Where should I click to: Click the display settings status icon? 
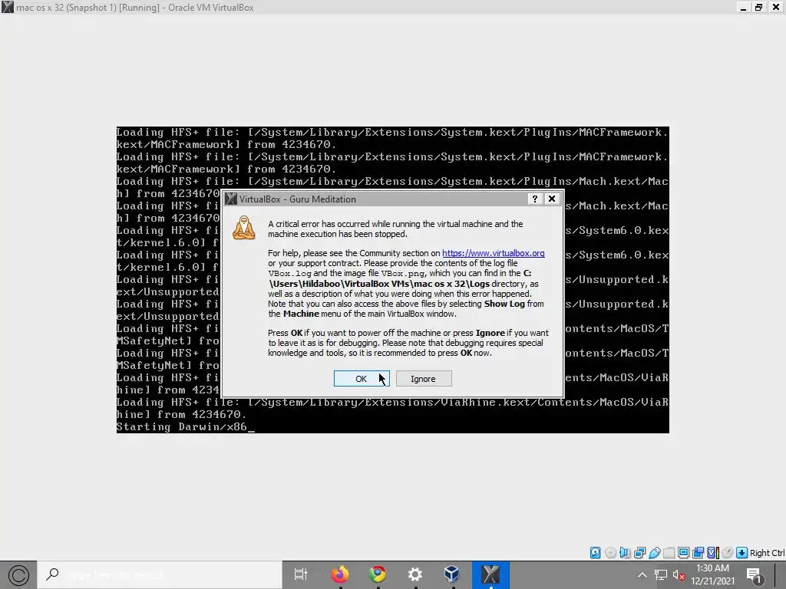pyautogui.click(x=683, y=552)
